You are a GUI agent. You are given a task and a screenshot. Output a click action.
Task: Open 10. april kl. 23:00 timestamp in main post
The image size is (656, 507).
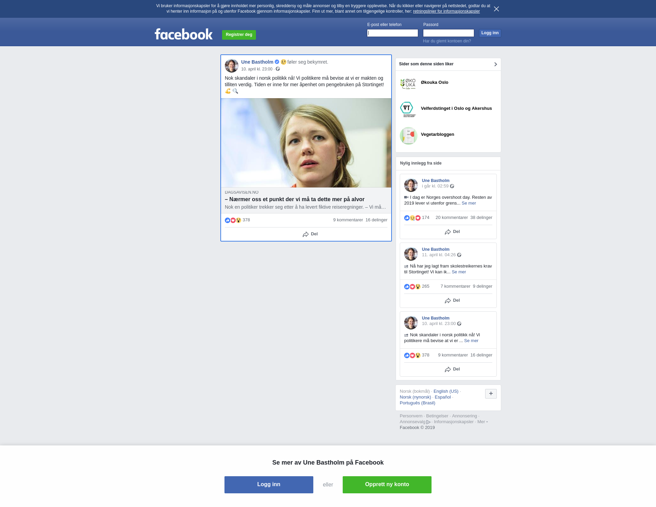[257, 69]
